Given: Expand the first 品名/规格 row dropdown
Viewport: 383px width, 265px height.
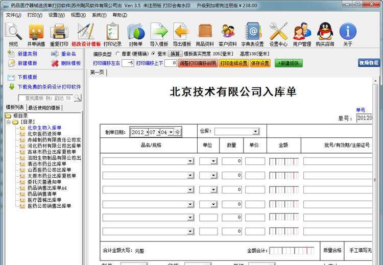Looking at the screenshot, I should point(190,161).
